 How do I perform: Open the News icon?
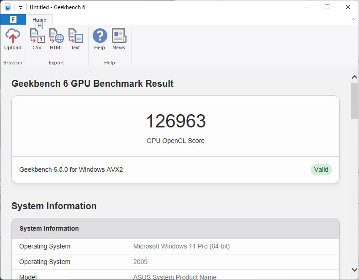pos(119,36)
